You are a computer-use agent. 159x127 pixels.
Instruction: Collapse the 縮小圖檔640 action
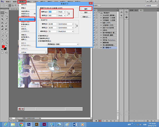[x=101, y=48]
